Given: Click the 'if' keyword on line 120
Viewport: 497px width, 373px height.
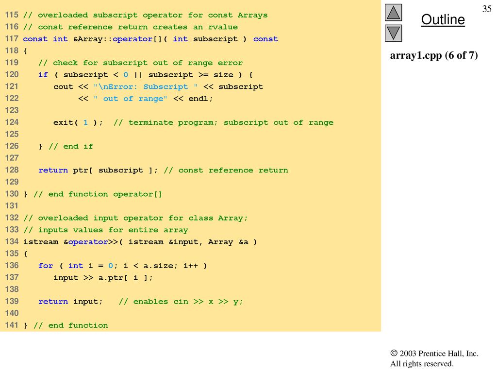Looking at the screenshot, I should pyautogui.click(x=43, y=75).
